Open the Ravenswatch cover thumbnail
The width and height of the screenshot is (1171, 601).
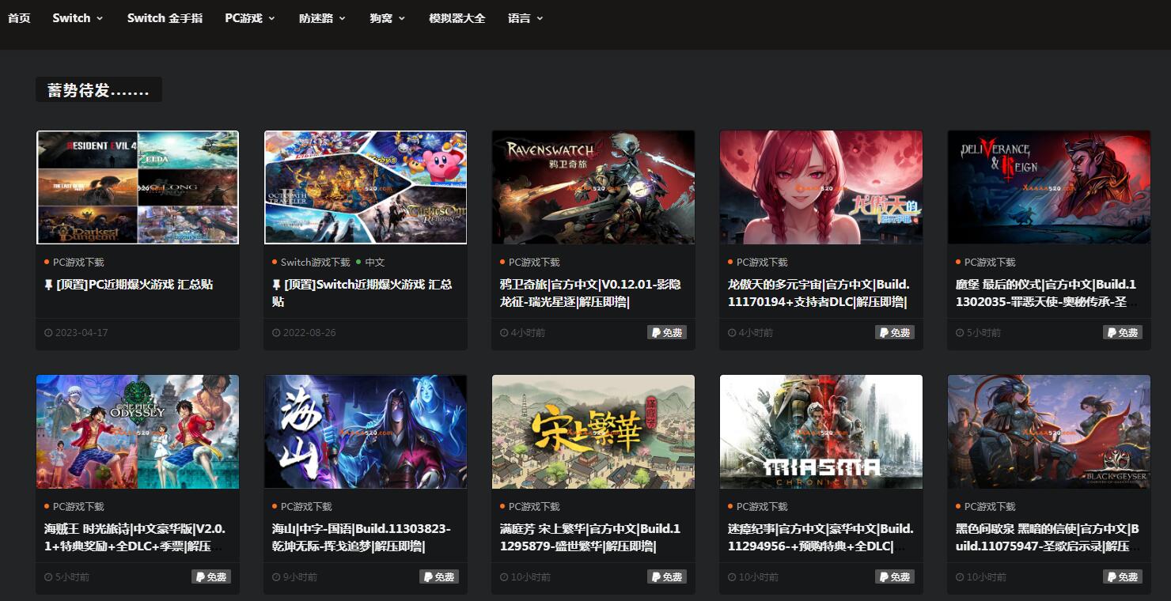[593, 187]
